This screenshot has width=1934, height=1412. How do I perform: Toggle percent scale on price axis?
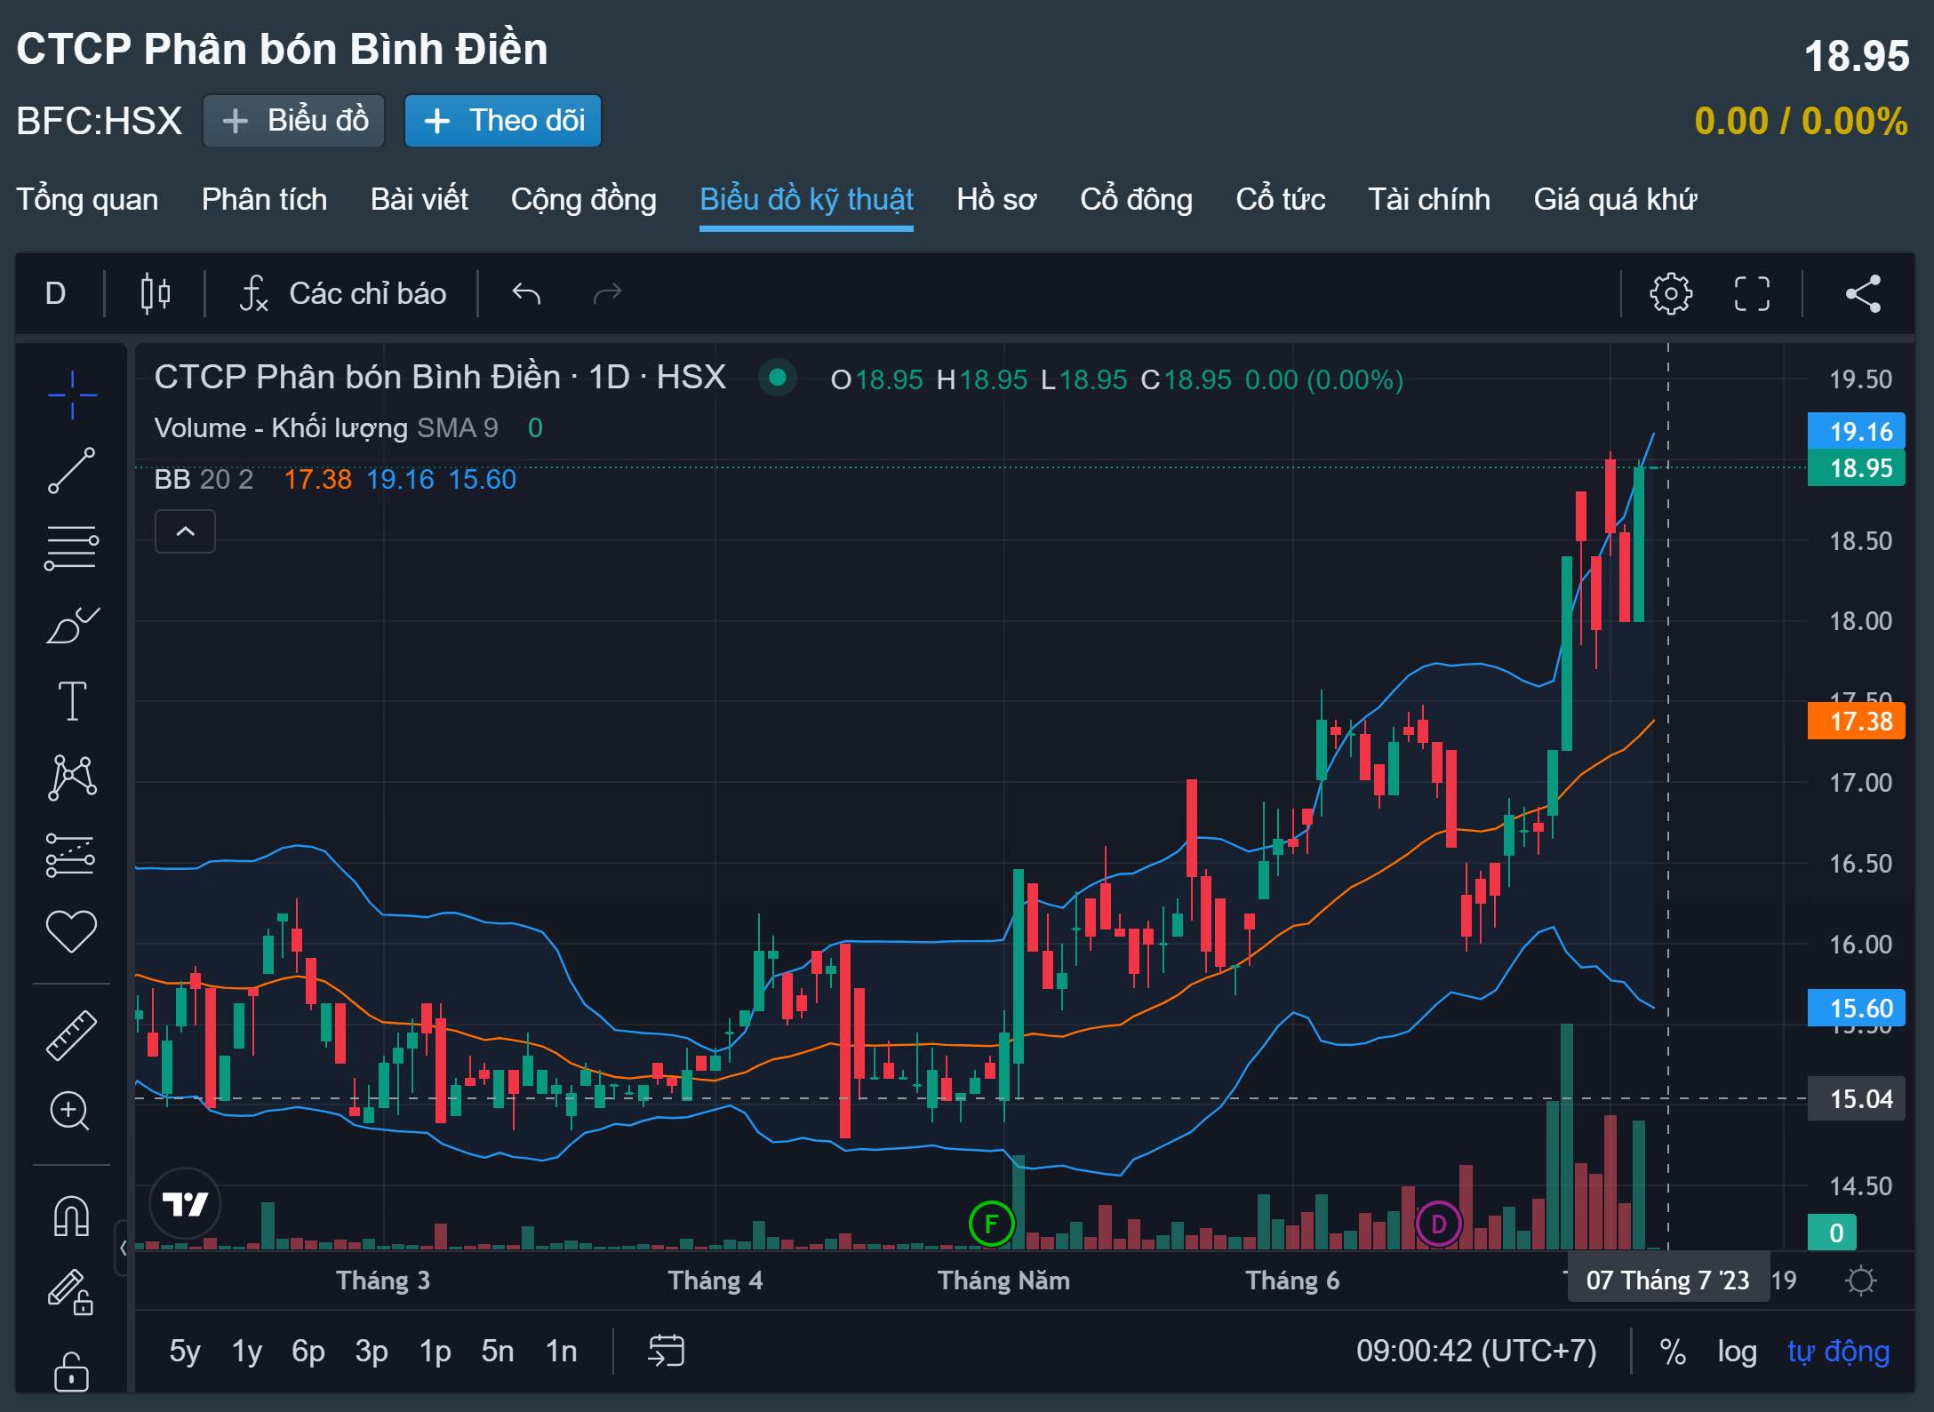point(1673,1352)
